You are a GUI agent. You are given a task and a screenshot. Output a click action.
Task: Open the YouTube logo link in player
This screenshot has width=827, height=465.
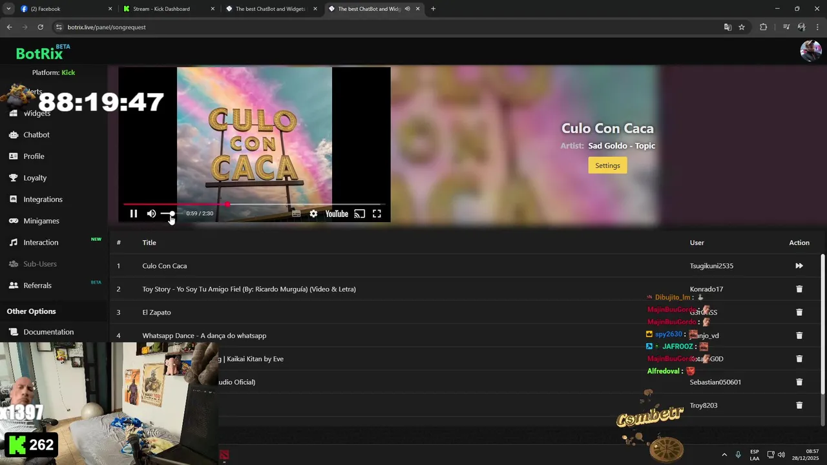click(x=337, y=214)
